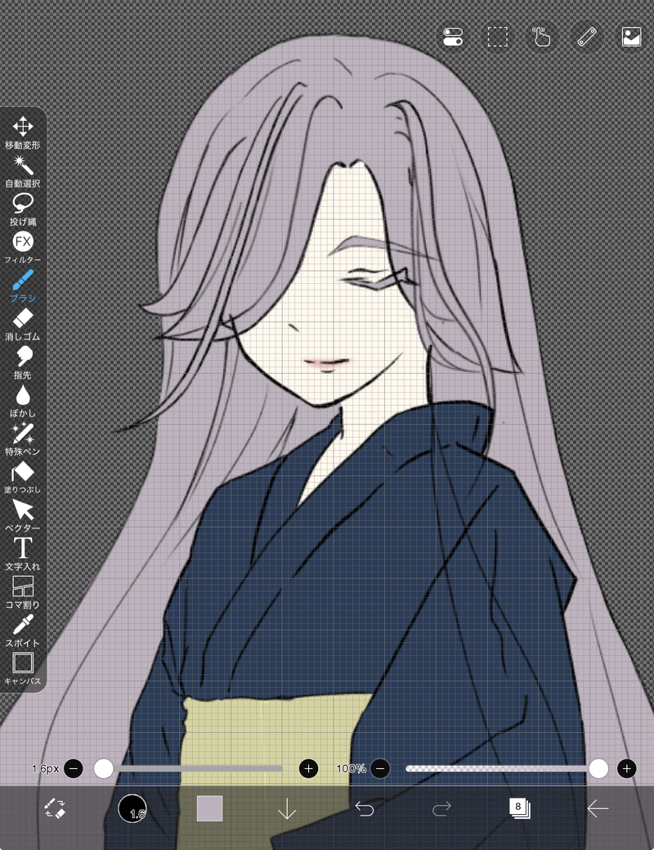Select the Vector (ベクター) tool
This screenshot has height=850, width=654.
pos(23,515)
